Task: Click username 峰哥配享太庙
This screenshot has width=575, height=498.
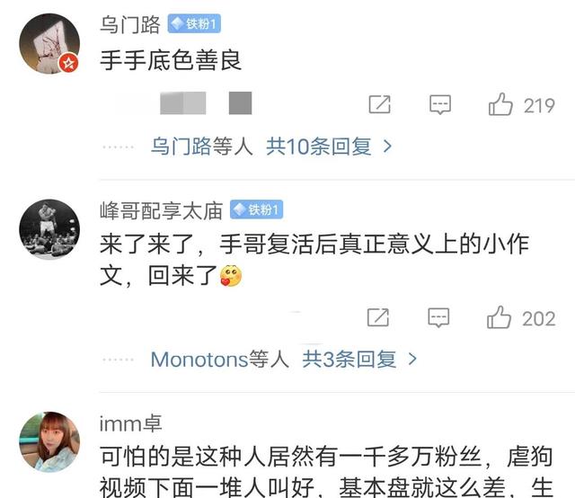Action: [162, 210]
